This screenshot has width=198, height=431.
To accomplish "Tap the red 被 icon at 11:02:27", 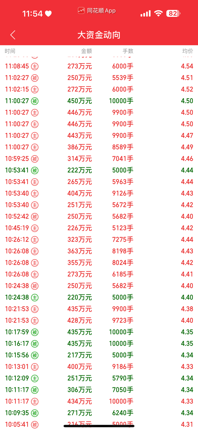I will [x=35, y=78].
